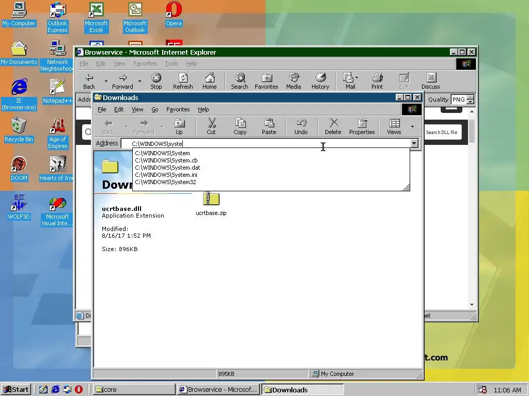Click Back arrow in Internet Explorer toolbar
This screenshot has height=396, width=529.
[x=89, y=81]
